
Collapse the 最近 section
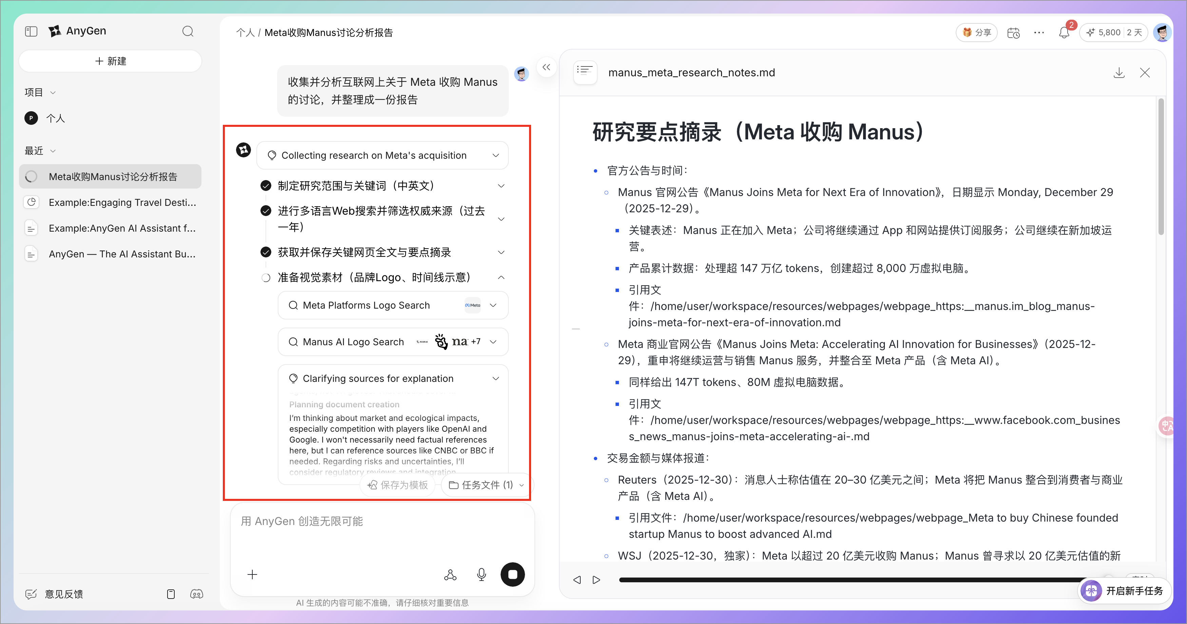pyautogui.click(x=53, y=151)
